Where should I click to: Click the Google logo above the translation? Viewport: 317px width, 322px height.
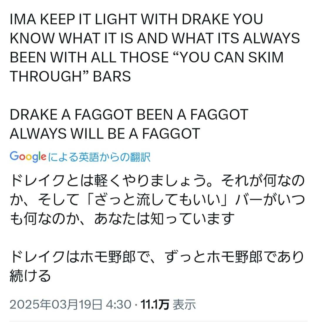pyautogui.click(x=28, y=157)
